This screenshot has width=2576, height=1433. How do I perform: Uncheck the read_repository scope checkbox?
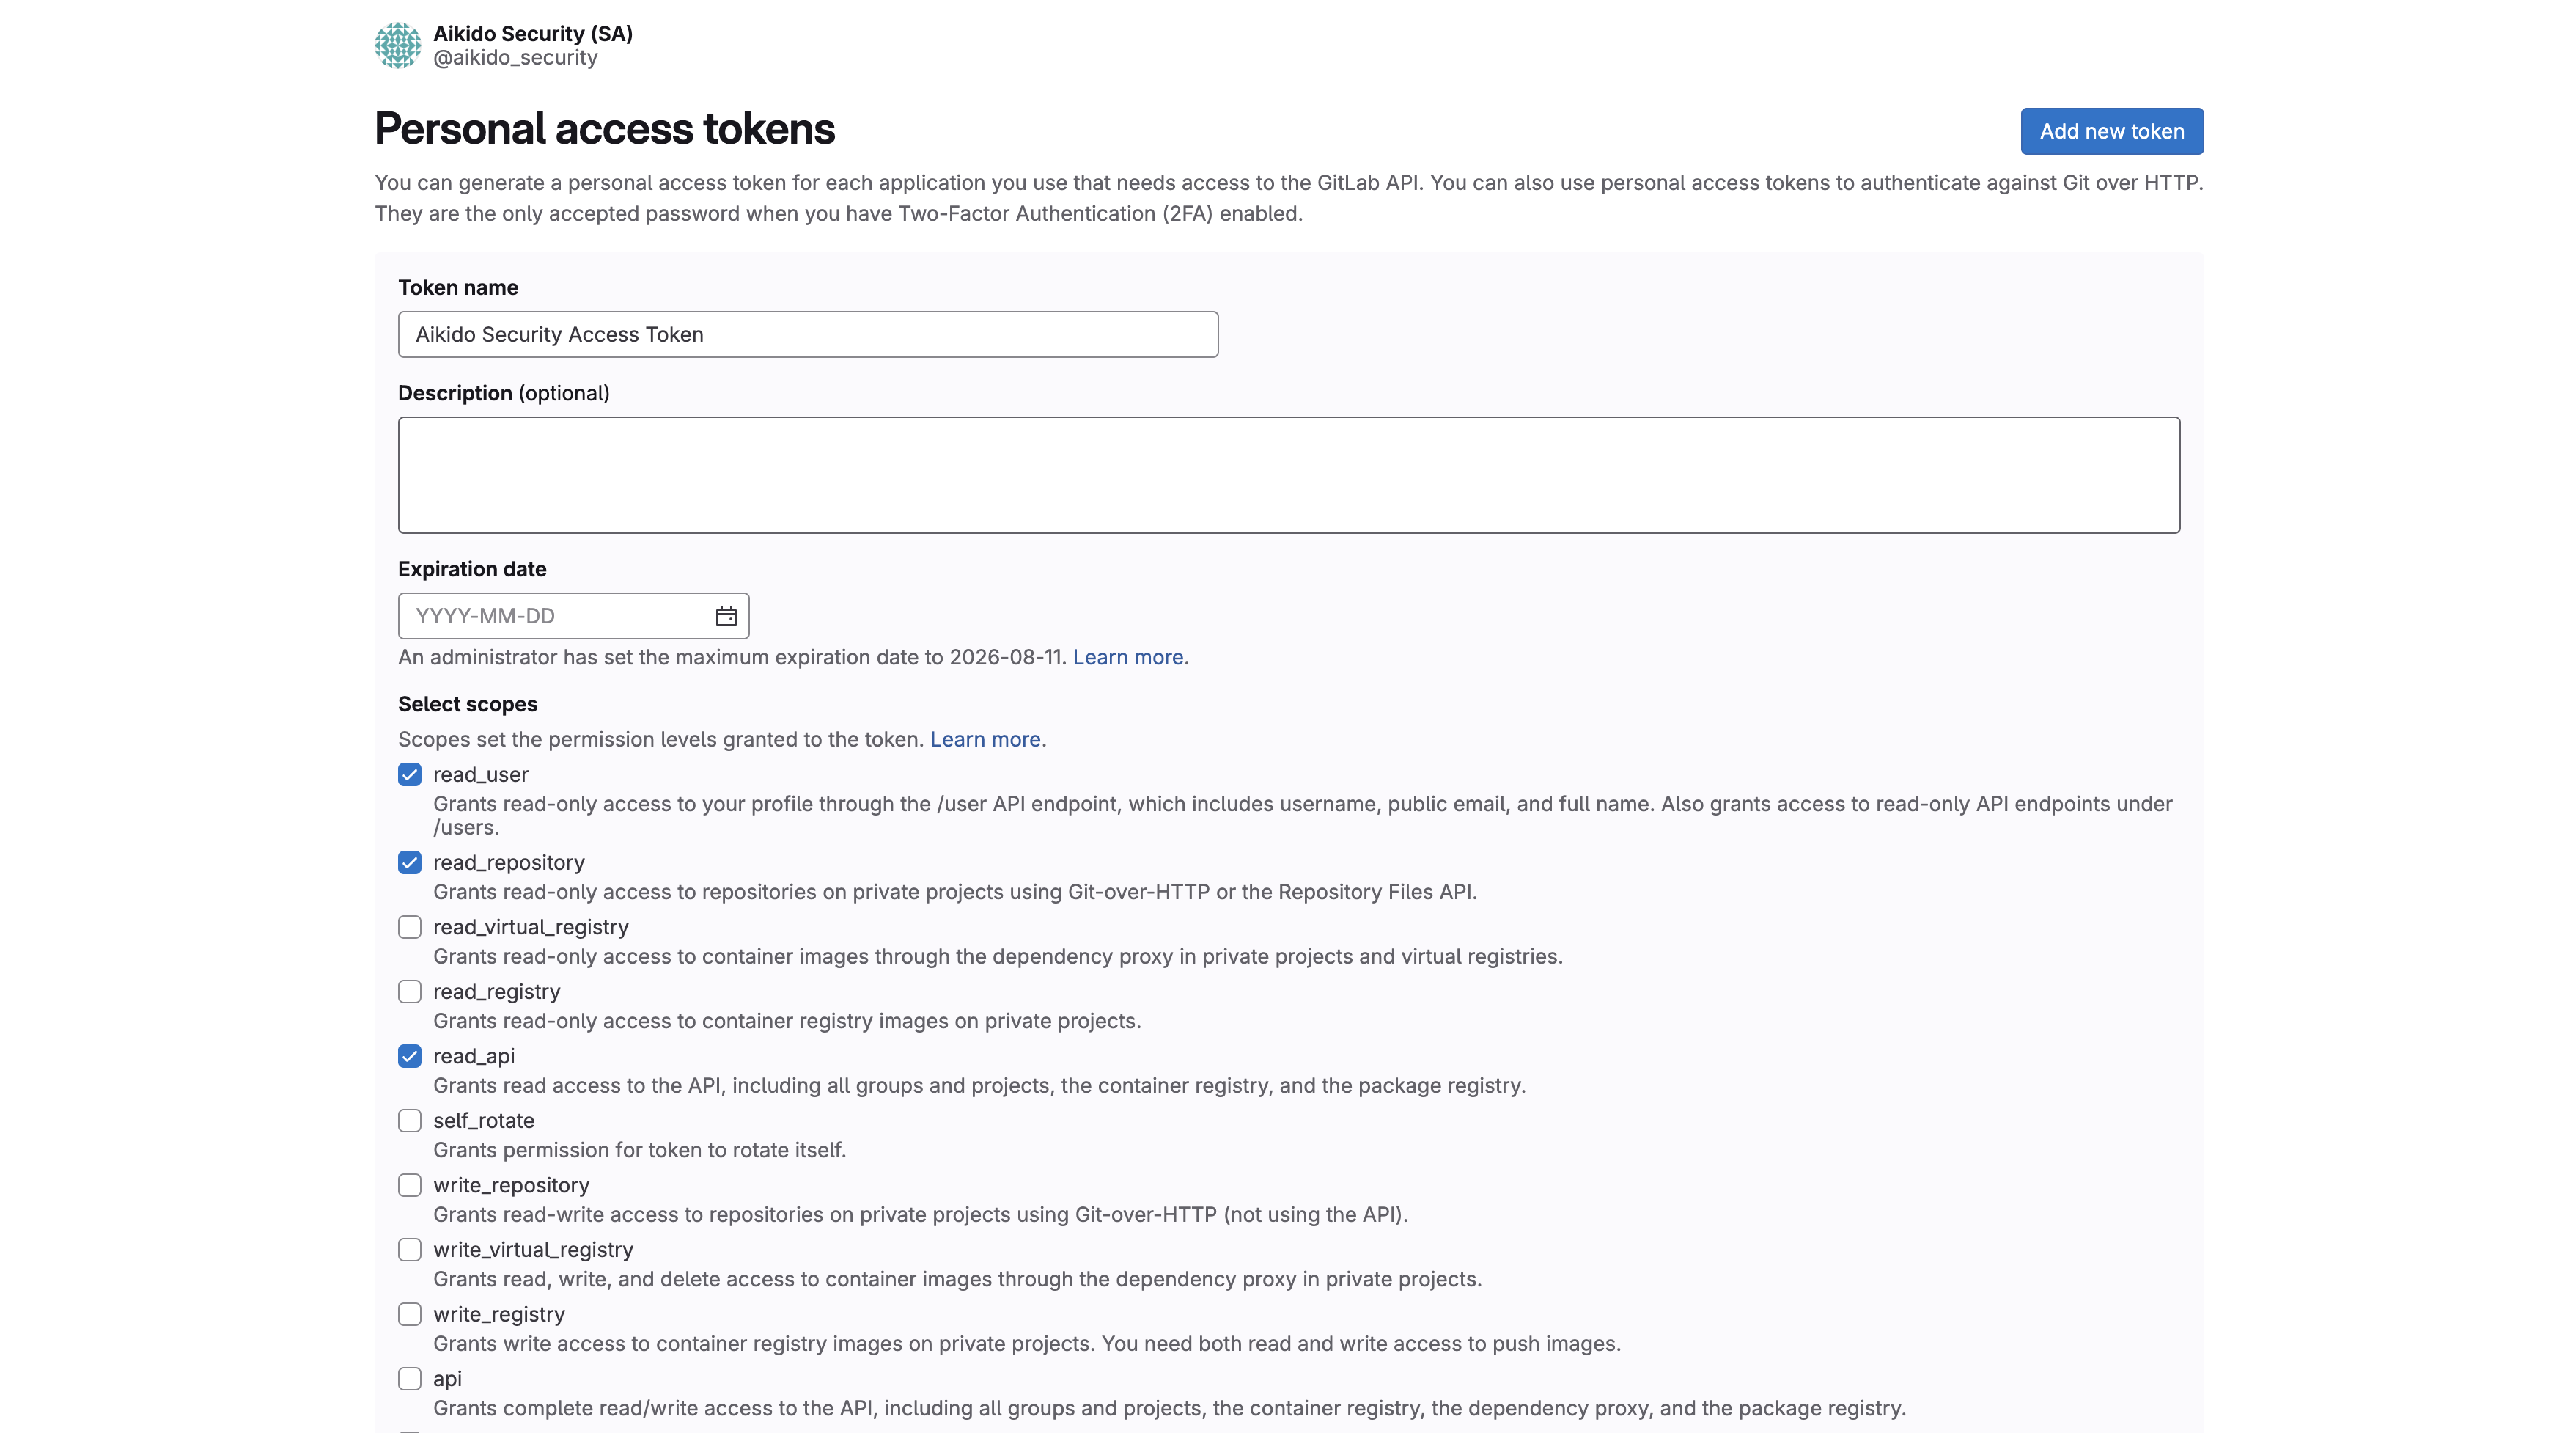[410, 862]
